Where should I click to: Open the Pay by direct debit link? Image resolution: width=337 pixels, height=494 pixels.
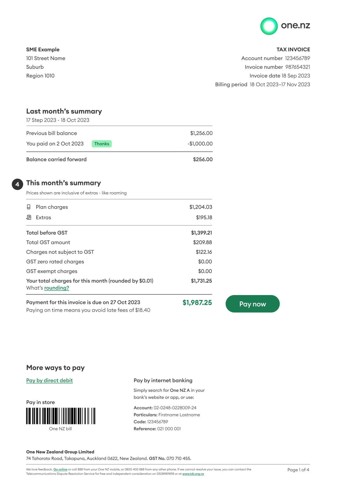pos(49,380)
